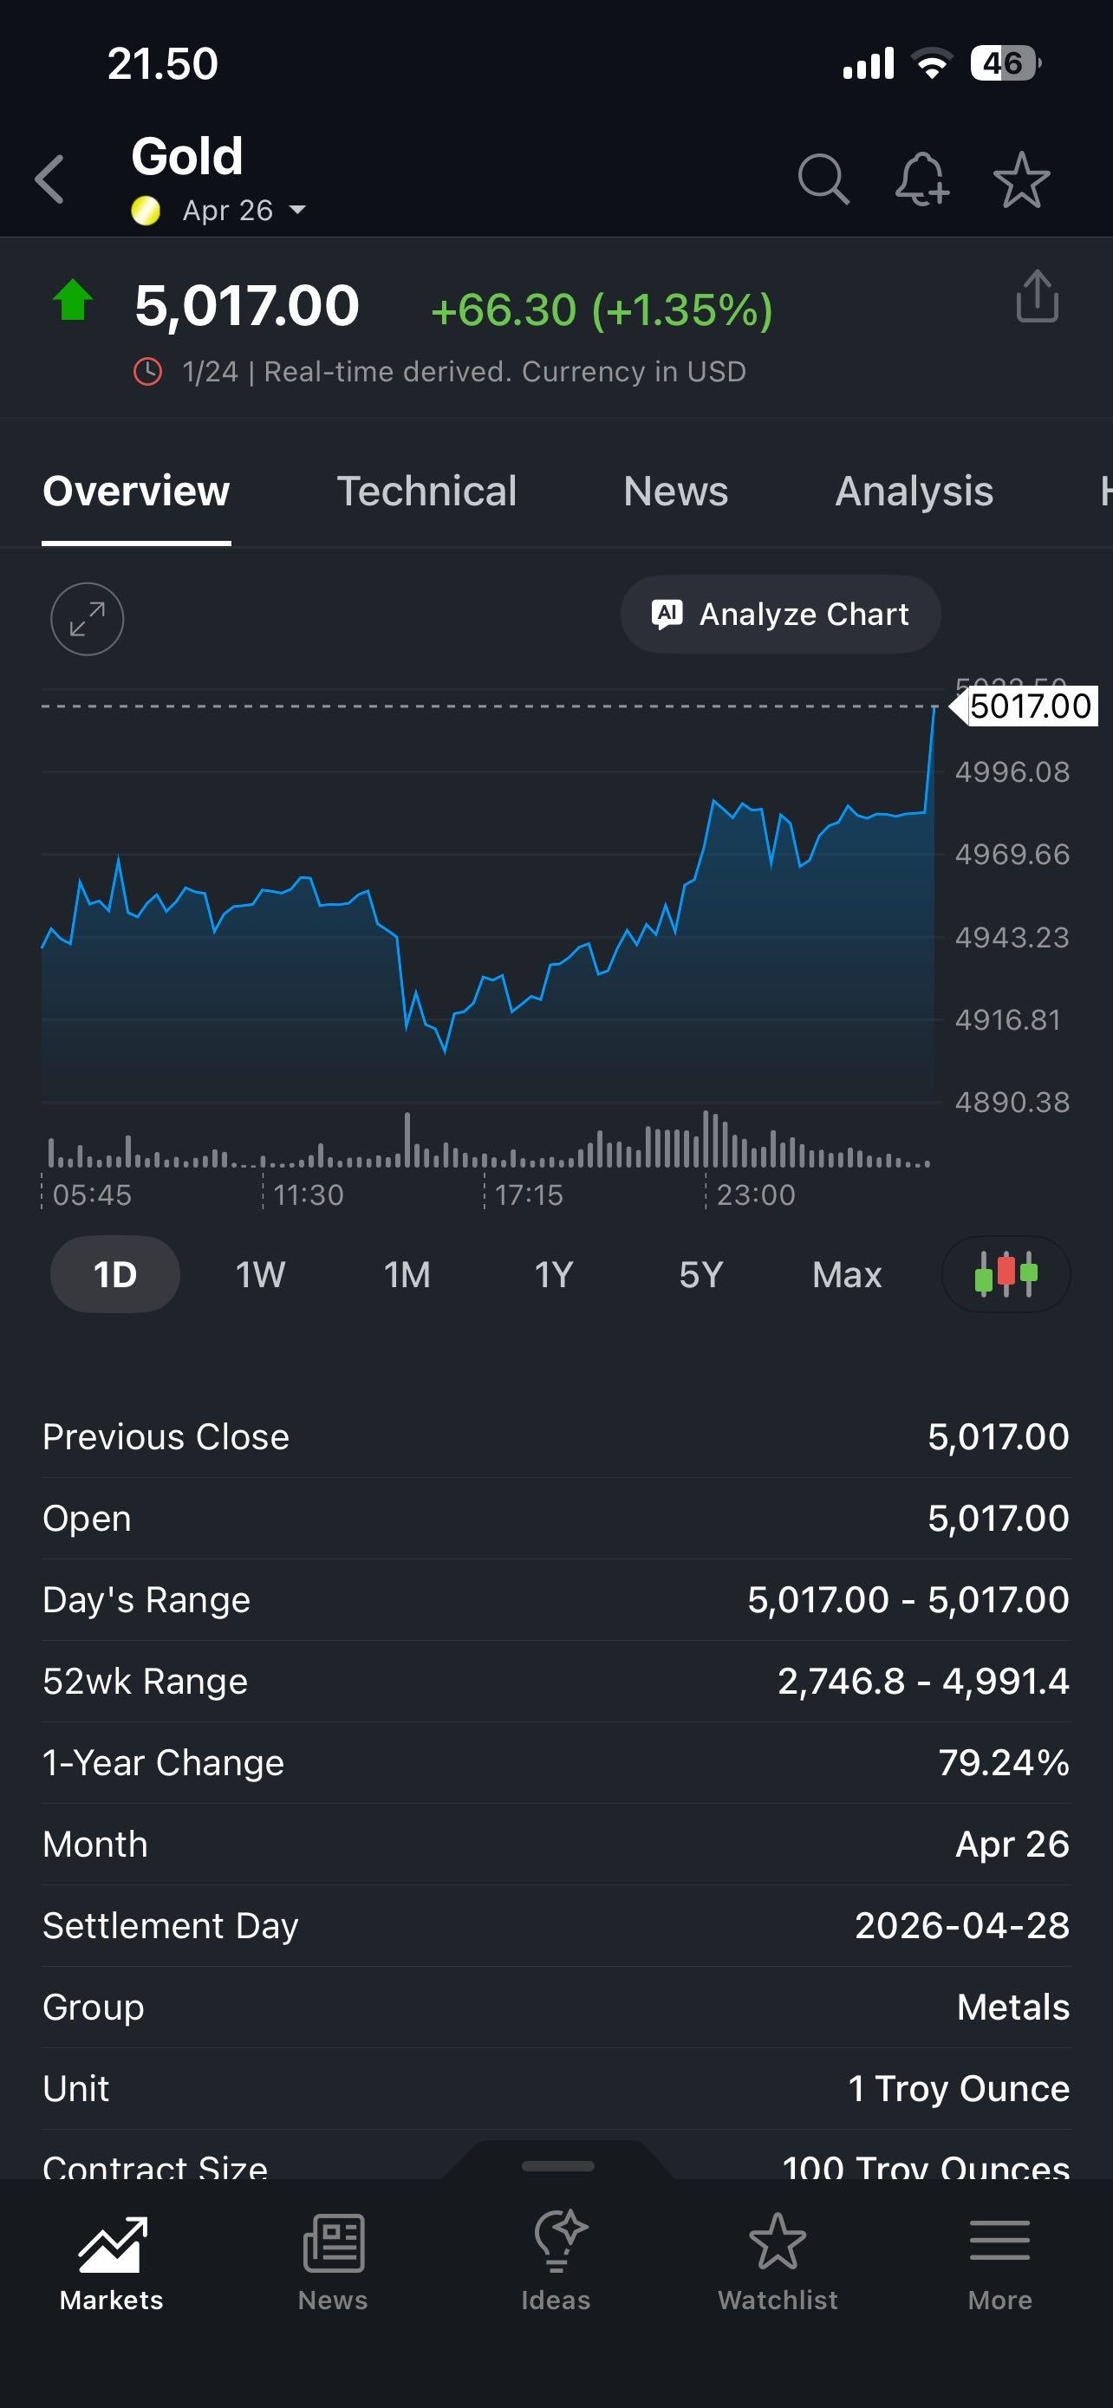Select the 1Y time range

coord(553,1274)
